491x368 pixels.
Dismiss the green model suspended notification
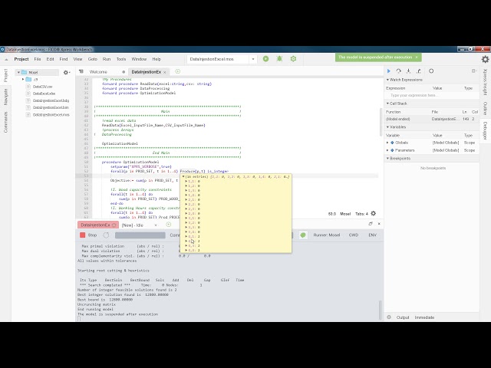point(417,58)
